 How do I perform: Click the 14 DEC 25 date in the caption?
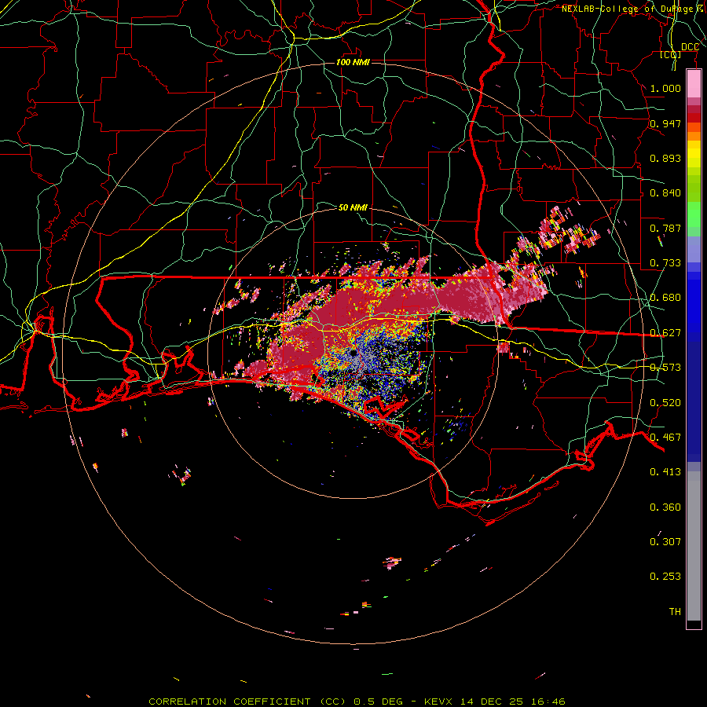(x=492, y=702)
